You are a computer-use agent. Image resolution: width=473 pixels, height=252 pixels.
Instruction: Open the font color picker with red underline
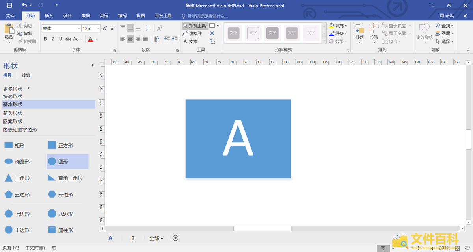click(92, 39)
